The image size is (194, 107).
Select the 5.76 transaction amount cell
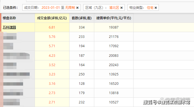tap(52, 37)
